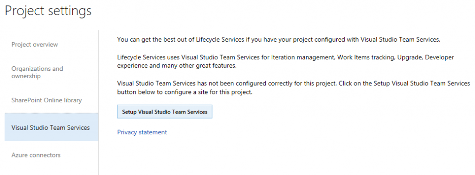The image size is (475, 175).
Task: Click the word 'ownership' in the sidebar item
Action: pyautogui.click(x=26, y=76)
